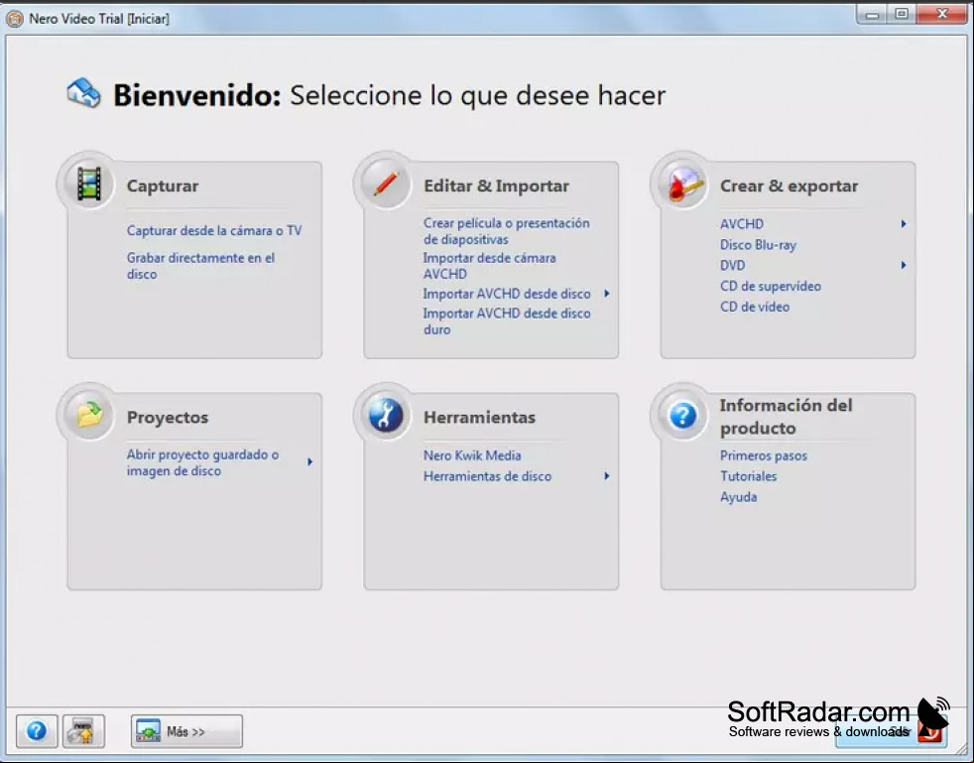This screenshot has width=974, height=763.
Task: Open Capturar desde la cámara o TV
Action: [214, 230]
